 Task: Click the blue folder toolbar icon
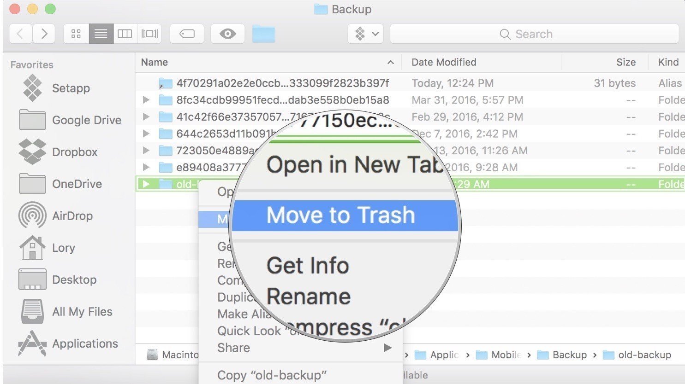tap(264, 34)
